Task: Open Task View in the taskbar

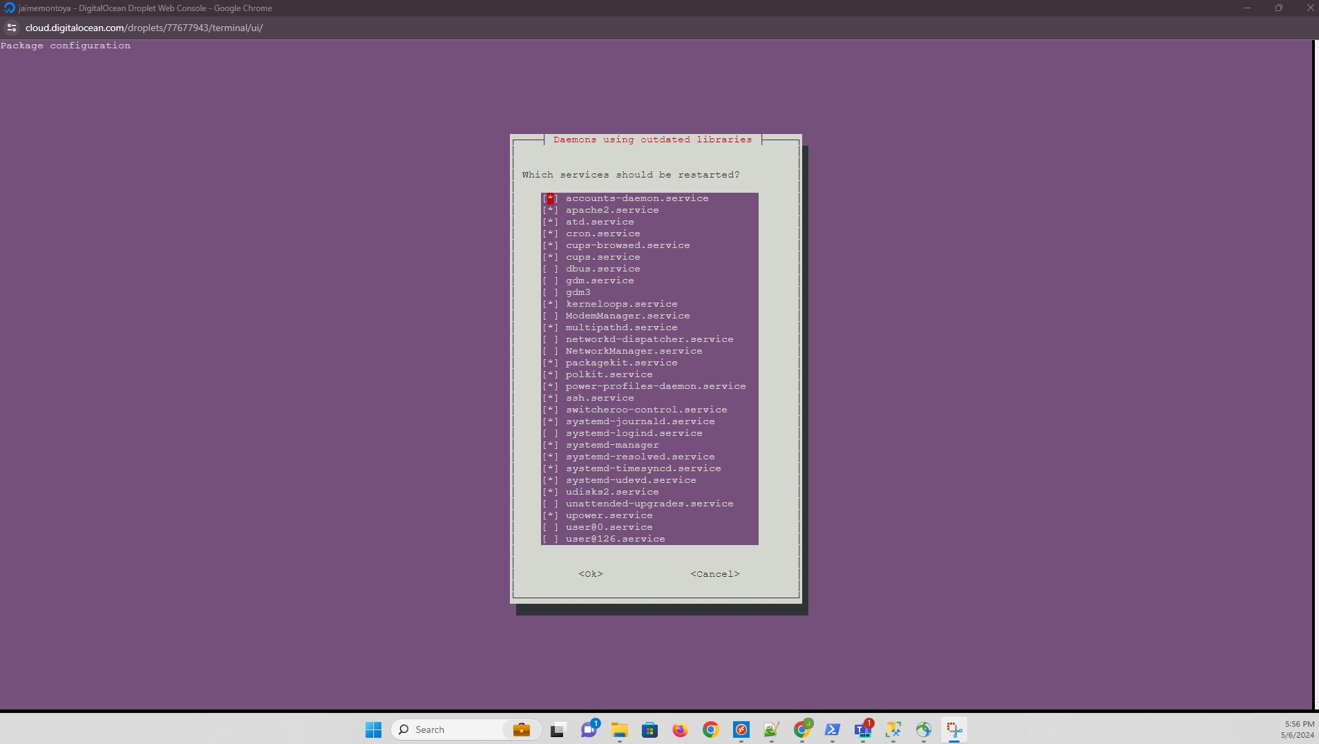Action: pyautogui.click(x=558, y=729)
